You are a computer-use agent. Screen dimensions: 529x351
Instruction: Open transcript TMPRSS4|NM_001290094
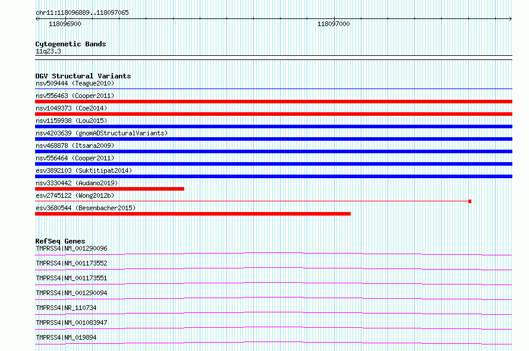71,293
